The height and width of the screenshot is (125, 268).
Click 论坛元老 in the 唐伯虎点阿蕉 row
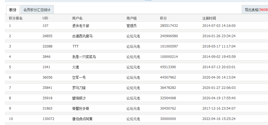pyautogui.click(x=133, y=119)
